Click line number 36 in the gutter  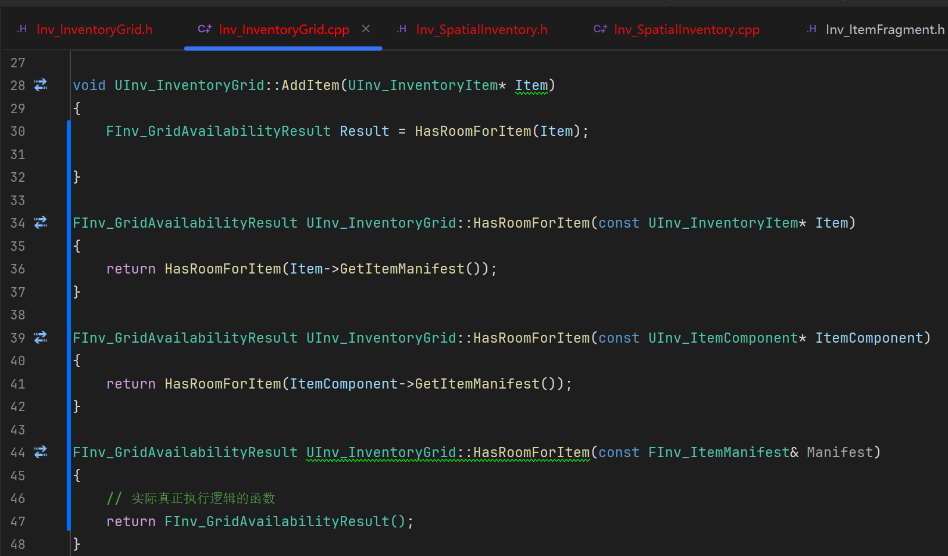pos(18,269)
